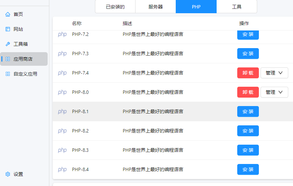Click the grid icon beside 应用商店
This screenshot has width=293, height=186.
(x=8, y=59)
